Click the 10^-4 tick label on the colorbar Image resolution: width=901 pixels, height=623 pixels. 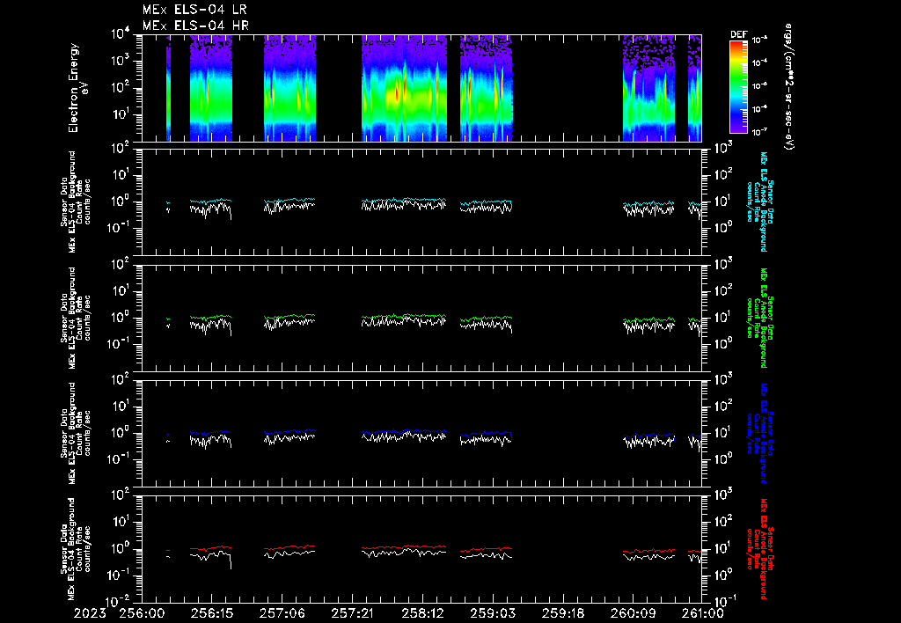click(759, 62)
